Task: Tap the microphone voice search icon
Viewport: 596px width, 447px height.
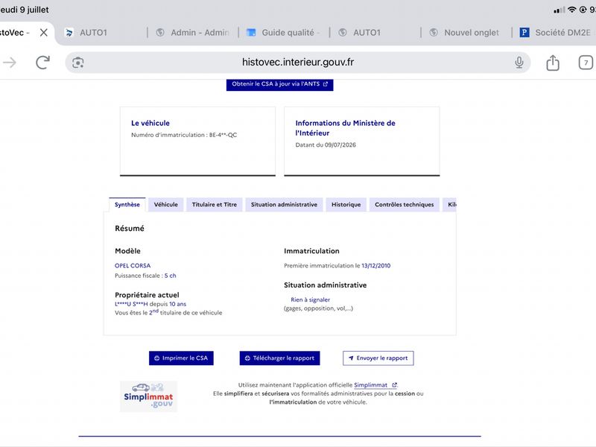Action: pyautogui.click(x=519, y=63)
